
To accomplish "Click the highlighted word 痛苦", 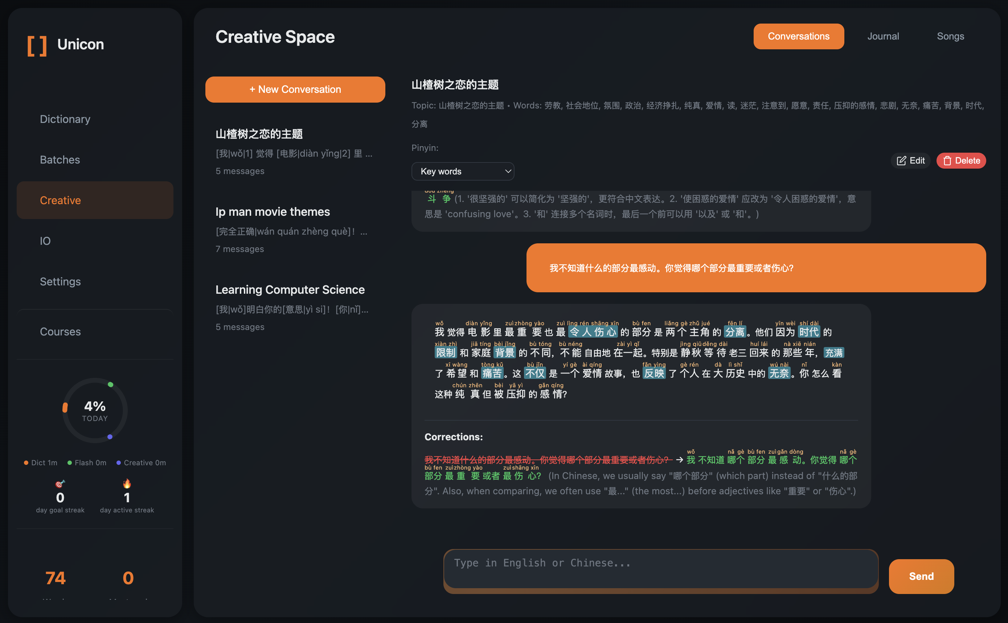I will [492, 373].
